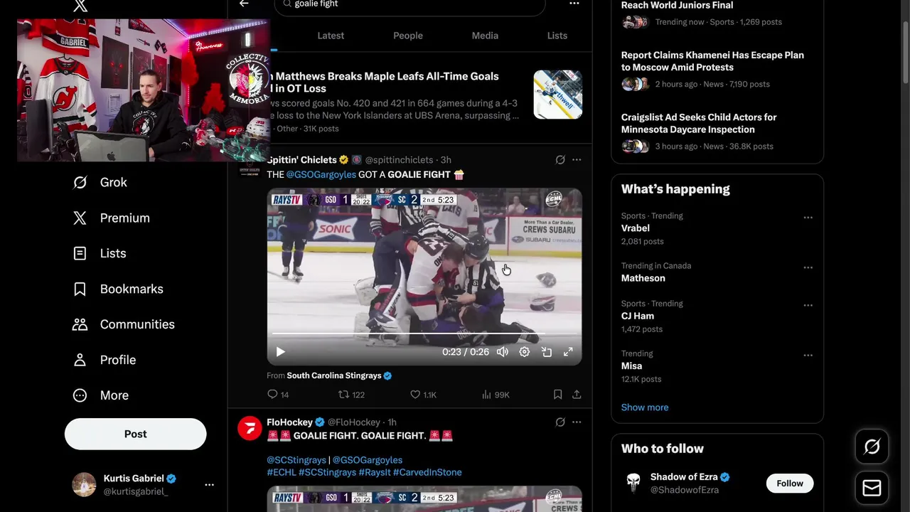Open Bookmarks in the sidebar

(x=117, y=289)
